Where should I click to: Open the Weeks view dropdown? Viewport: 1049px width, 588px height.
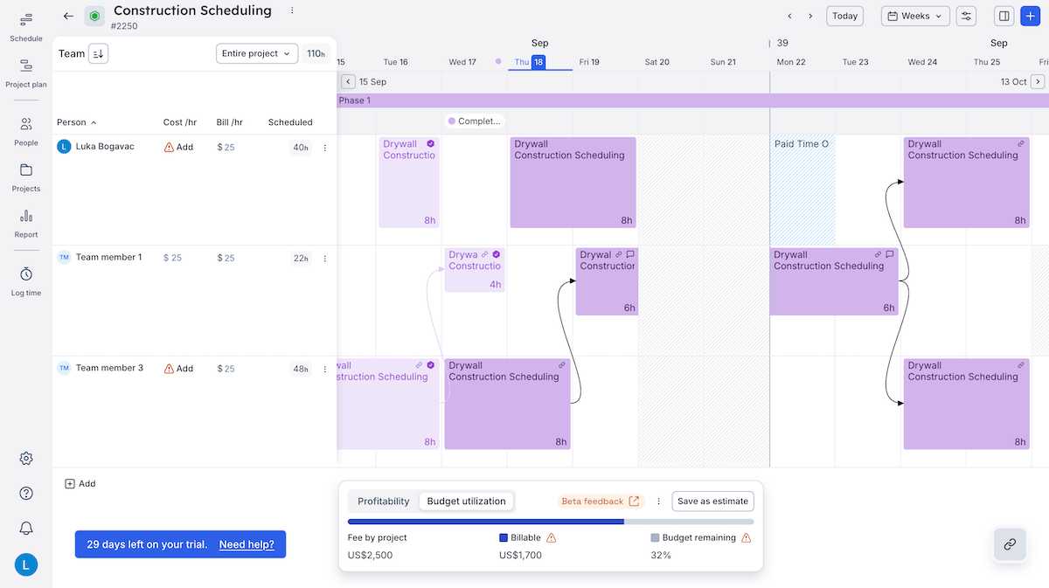pos(914,15)
